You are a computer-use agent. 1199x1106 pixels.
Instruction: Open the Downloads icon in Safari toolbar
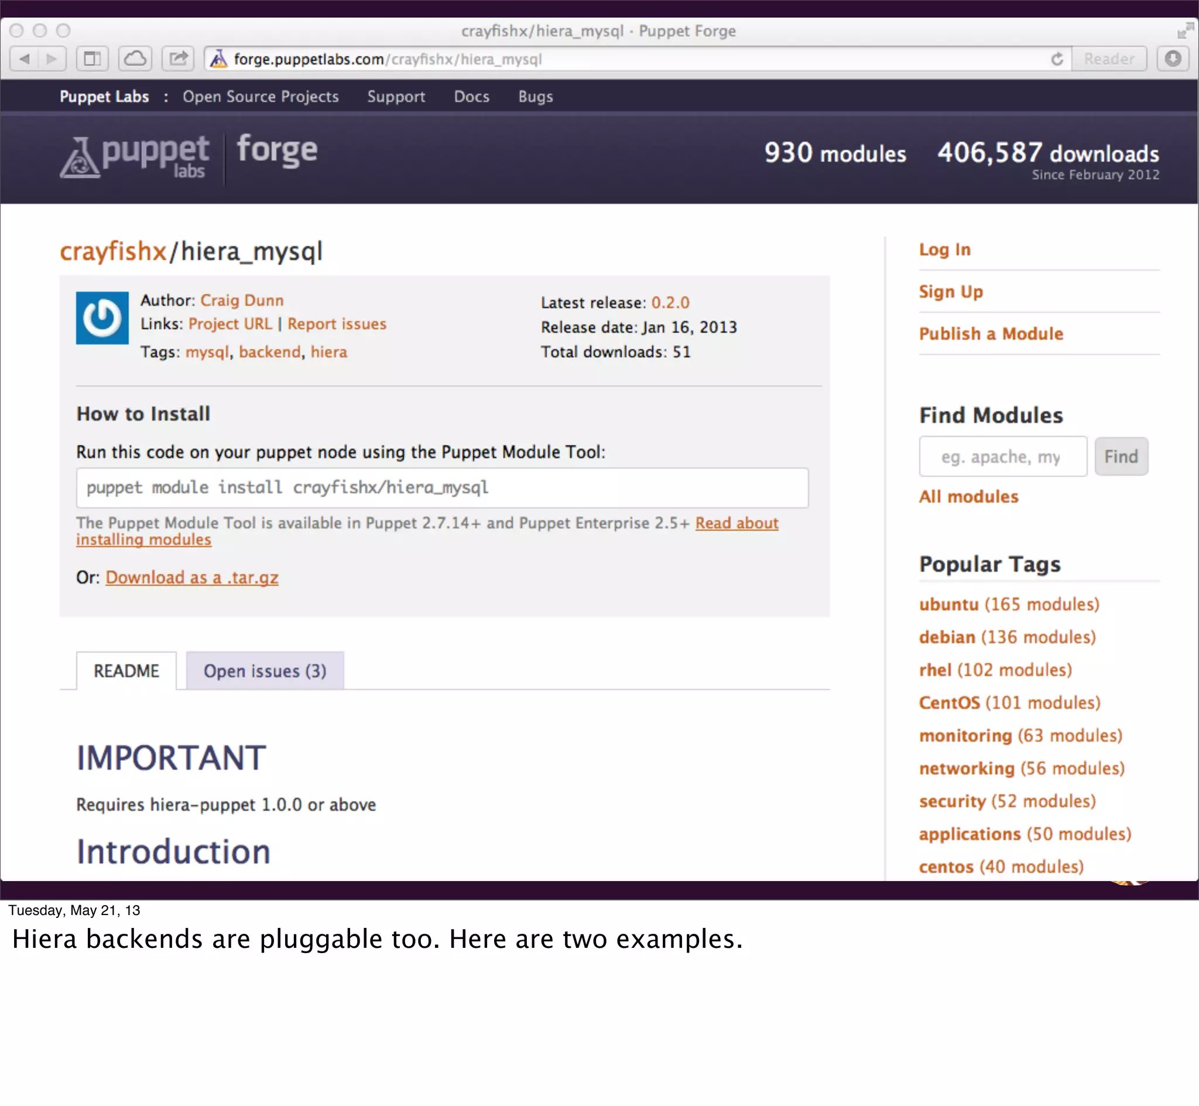coord(1173,59)
